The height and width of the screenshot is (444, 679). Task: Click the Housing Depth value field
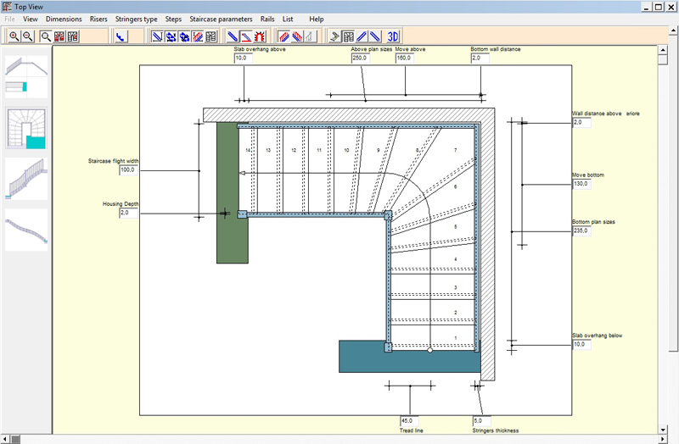[129, 214]
